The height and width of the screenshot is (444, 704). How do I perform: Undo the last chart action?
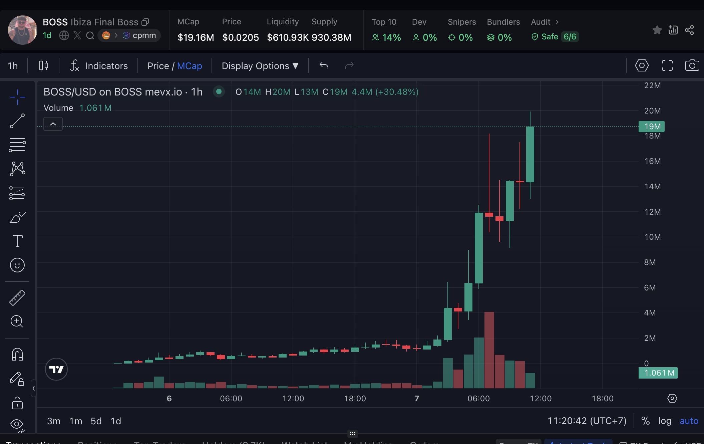pos(324,65)
